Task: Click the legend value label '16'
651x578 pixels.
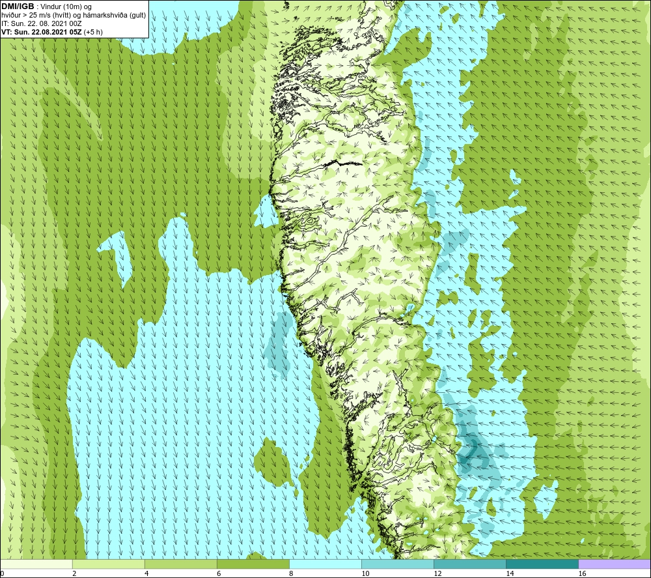Action: click(x=582, y=574)
